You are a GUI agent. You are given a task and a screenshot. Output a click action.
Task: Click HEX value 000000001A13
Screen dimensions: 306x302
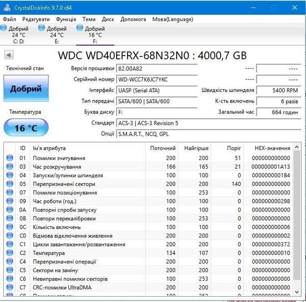click(271, 167)
